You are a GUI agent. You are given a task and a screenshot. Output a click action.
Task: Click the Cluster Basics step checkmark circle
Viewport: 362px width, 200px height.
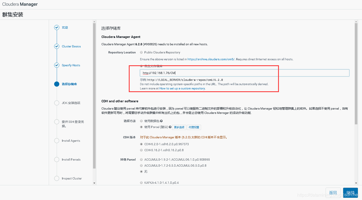tap(57, 46)
